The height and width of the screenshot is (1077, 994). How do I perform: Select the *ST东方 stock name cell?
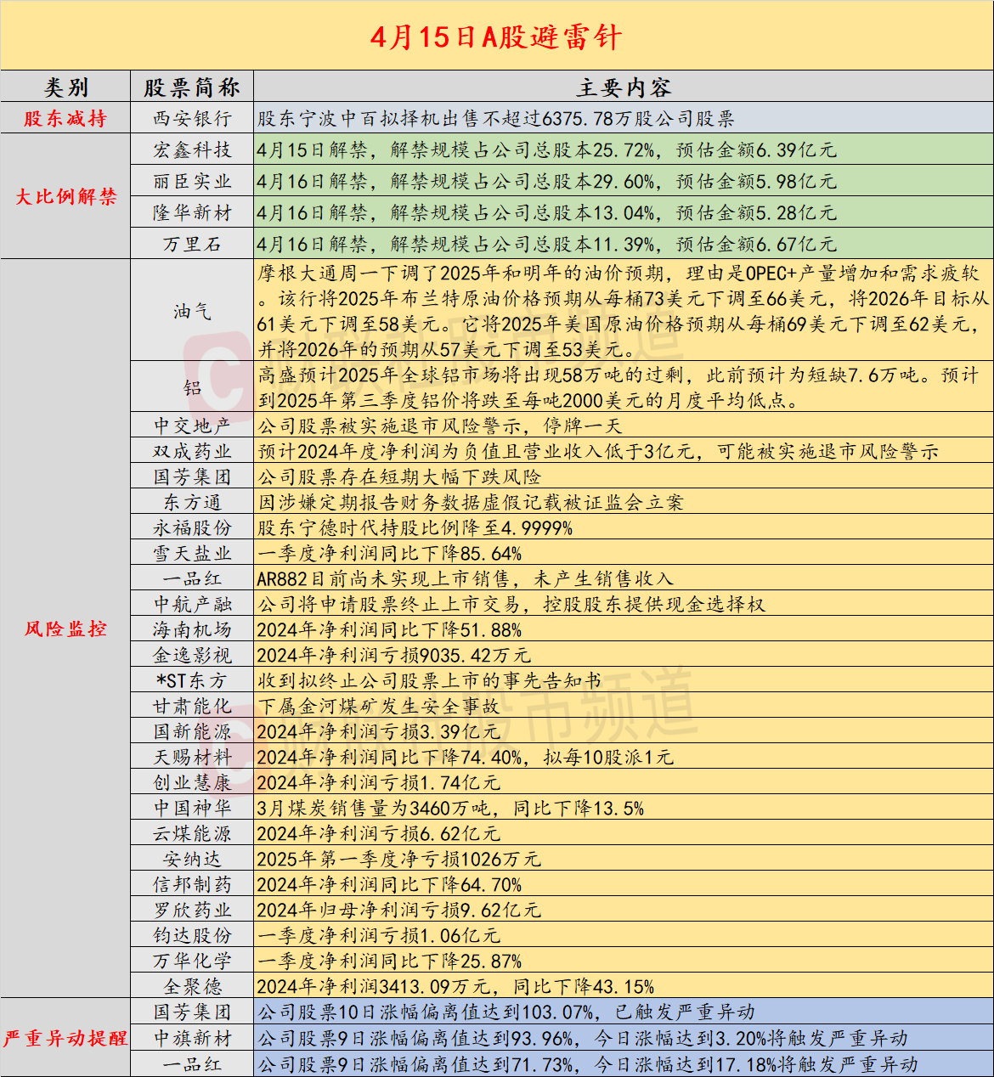click(x=192, y=680)
